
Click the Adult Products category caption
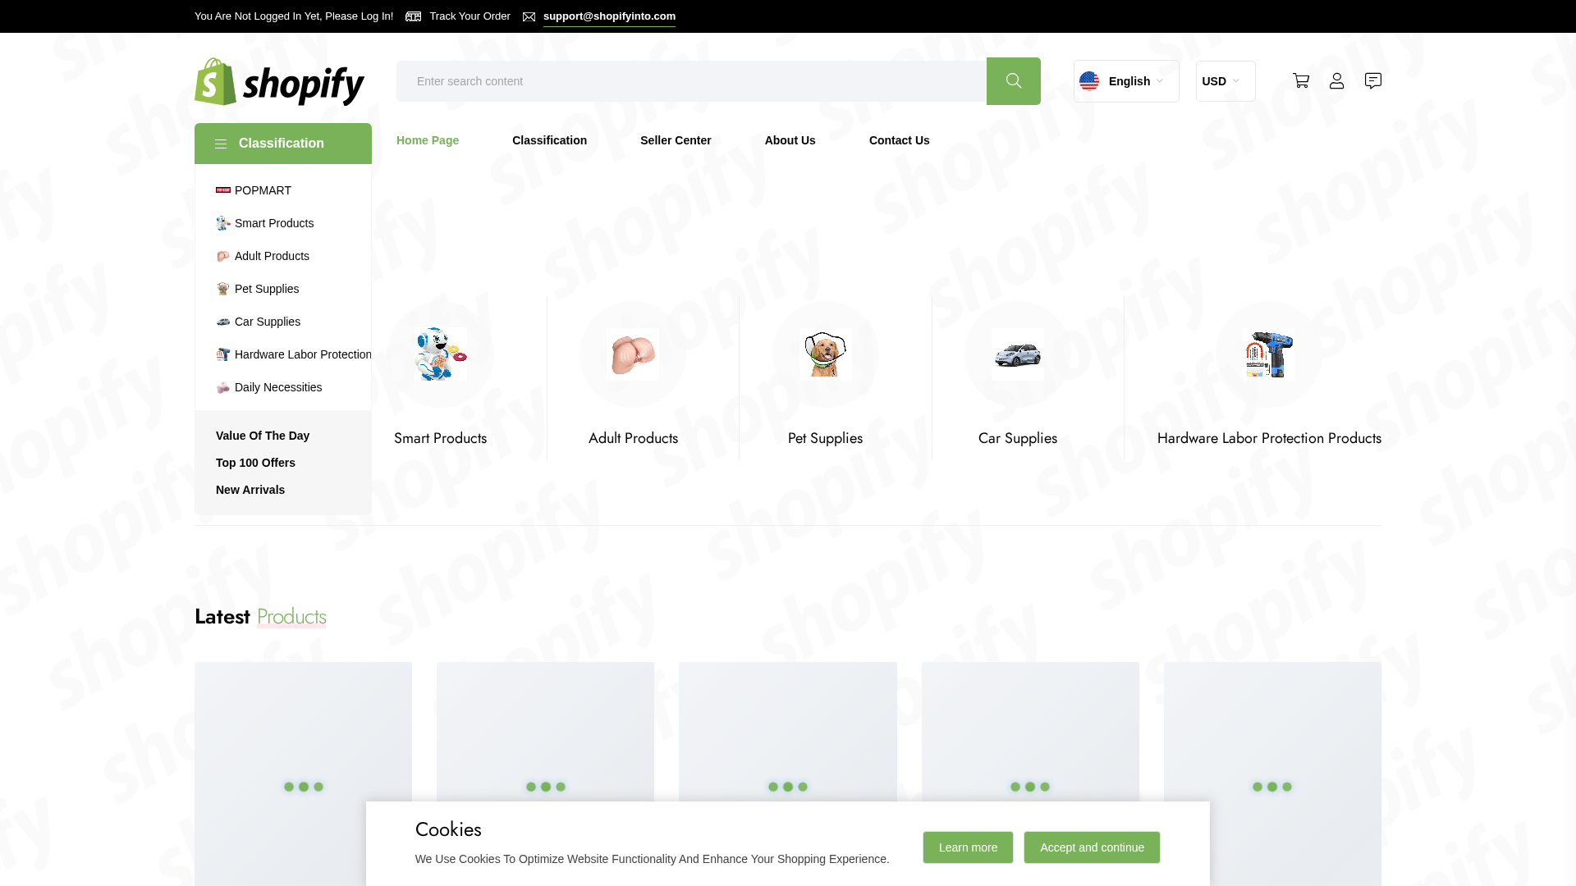pos(633,438)
